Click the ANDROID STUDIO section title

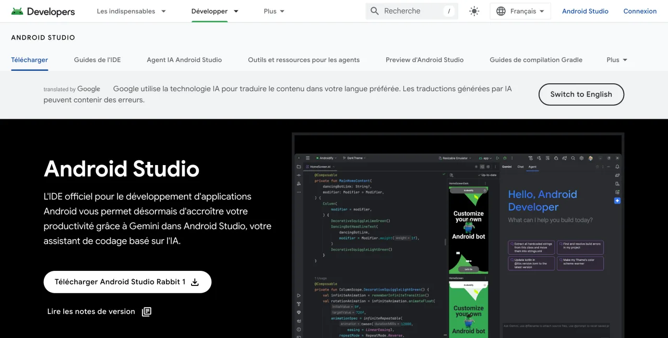[x=43, y=37]
